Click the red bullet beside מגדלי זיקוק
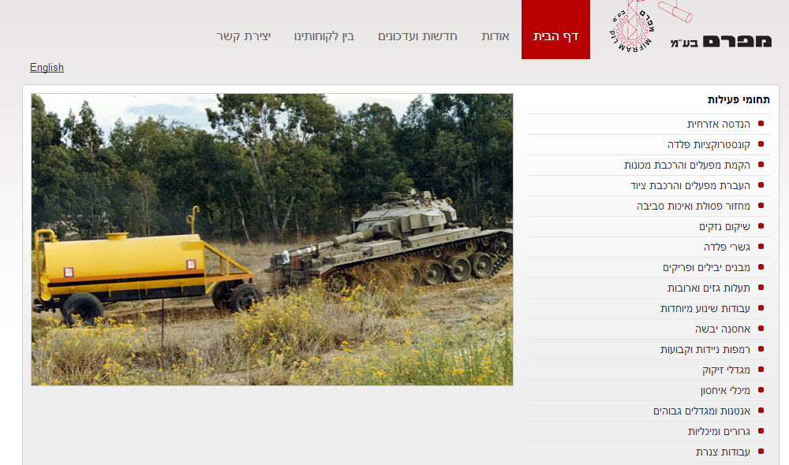The height and width of the screenshot is (465, 789). [x=761, y=370]
